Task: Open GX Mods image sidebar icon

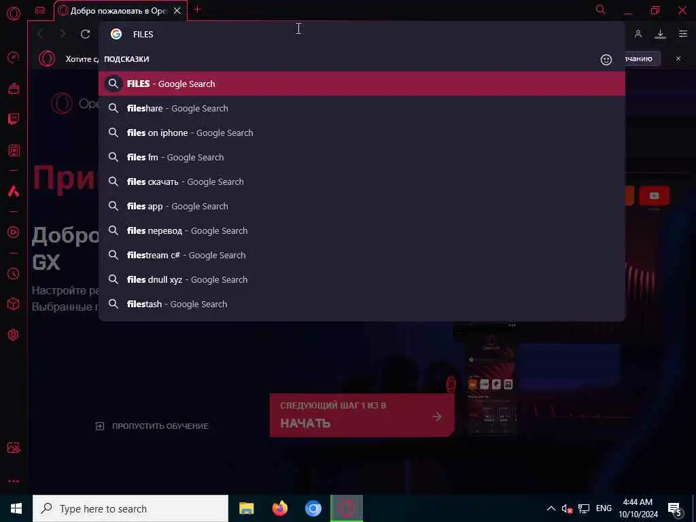Action: pos(14,447)
